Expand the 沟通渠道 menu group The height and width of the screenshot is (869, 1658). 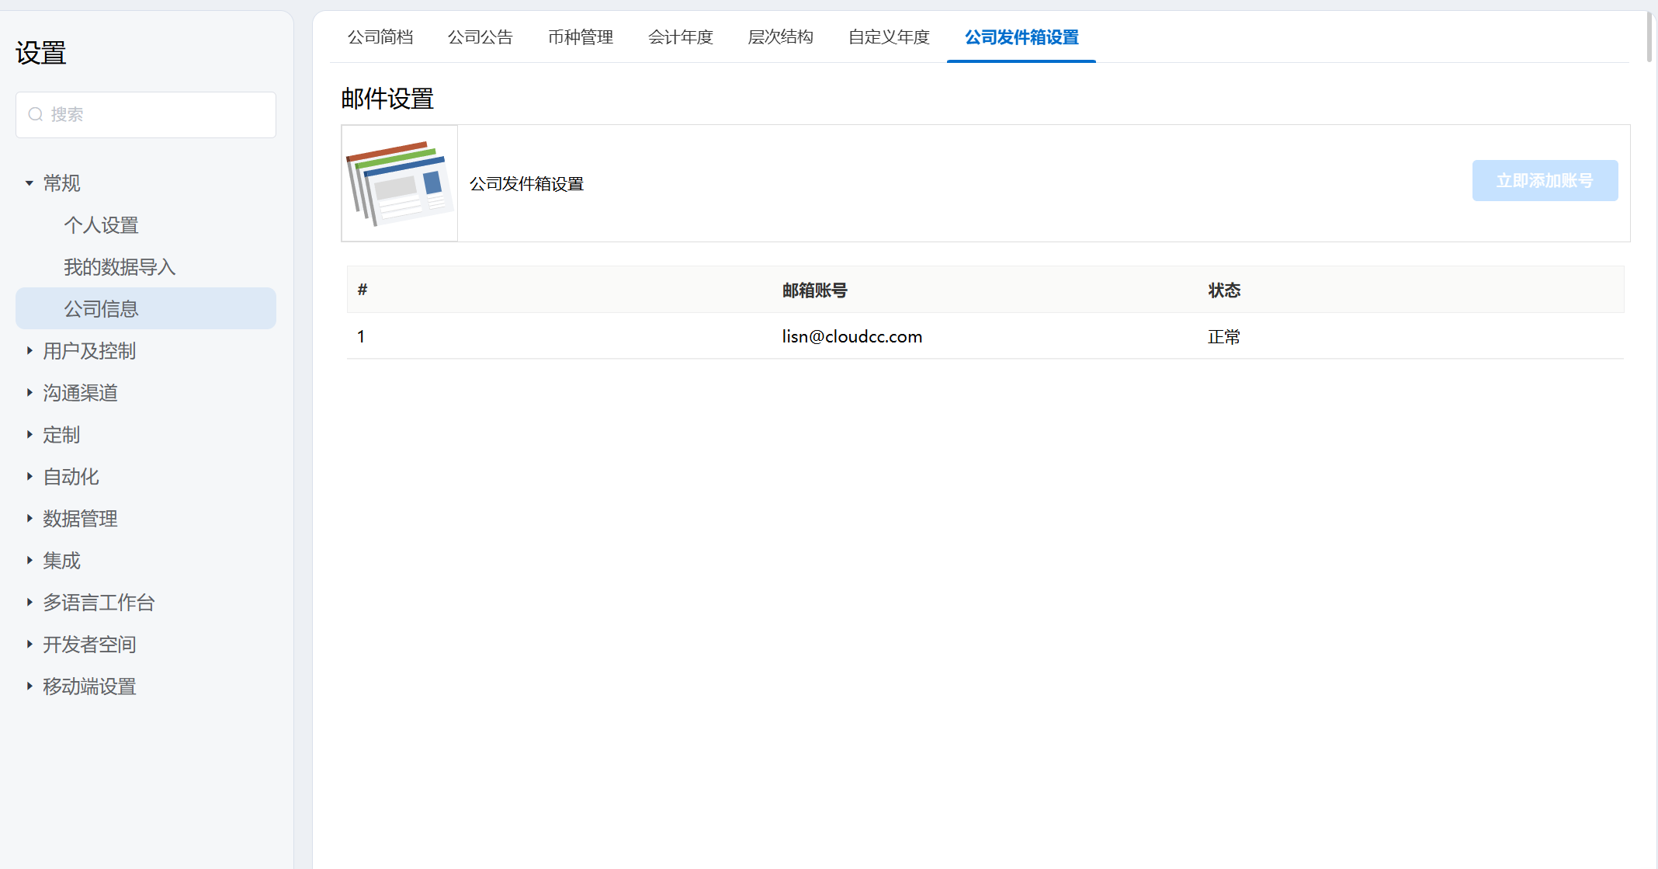[79, 393]
